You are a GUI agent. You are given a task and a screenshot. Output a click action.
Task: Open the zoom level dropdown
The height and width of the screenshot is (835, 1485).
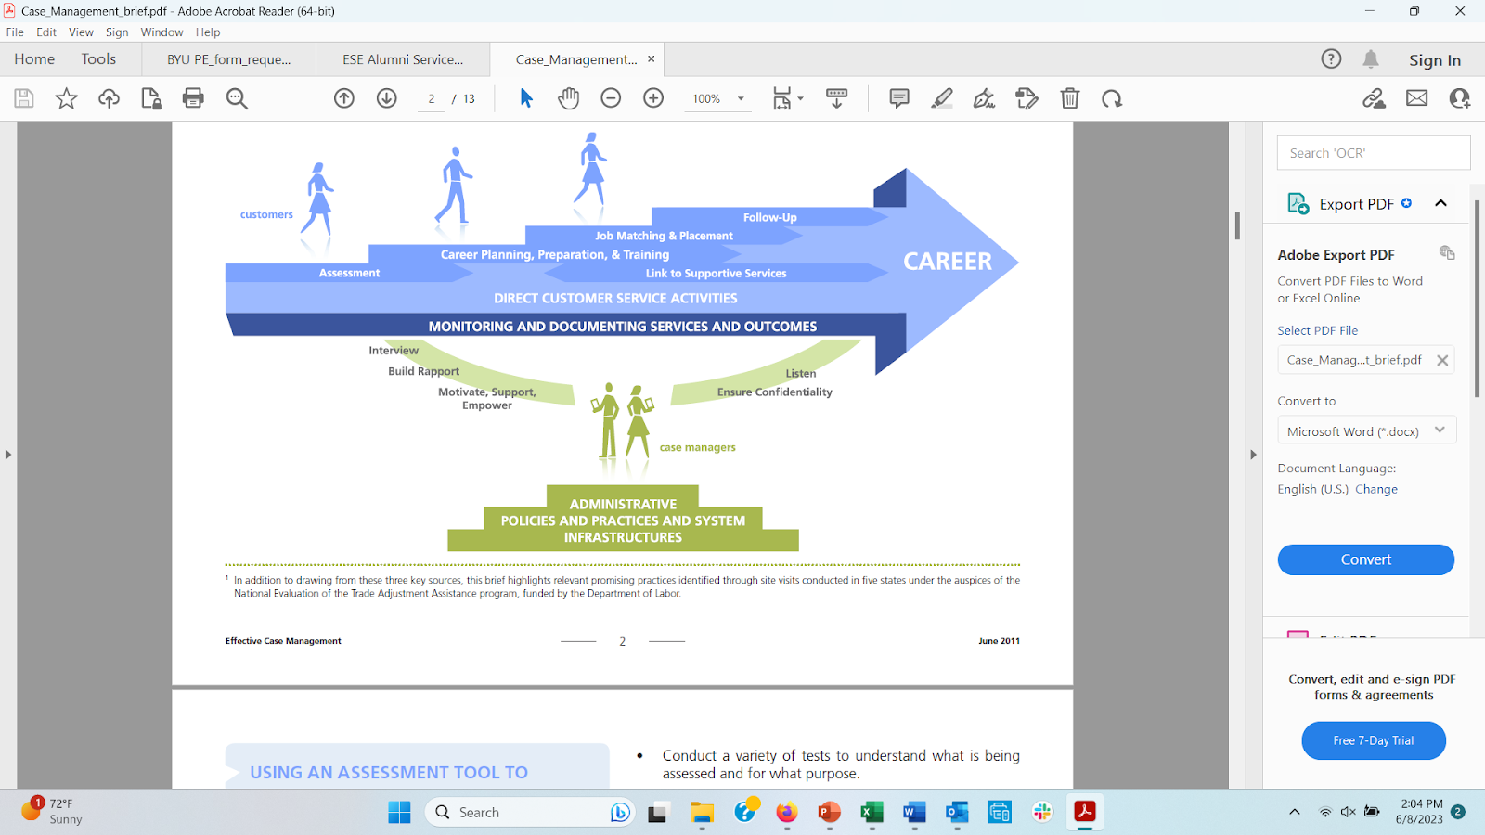tap(741, 98)
